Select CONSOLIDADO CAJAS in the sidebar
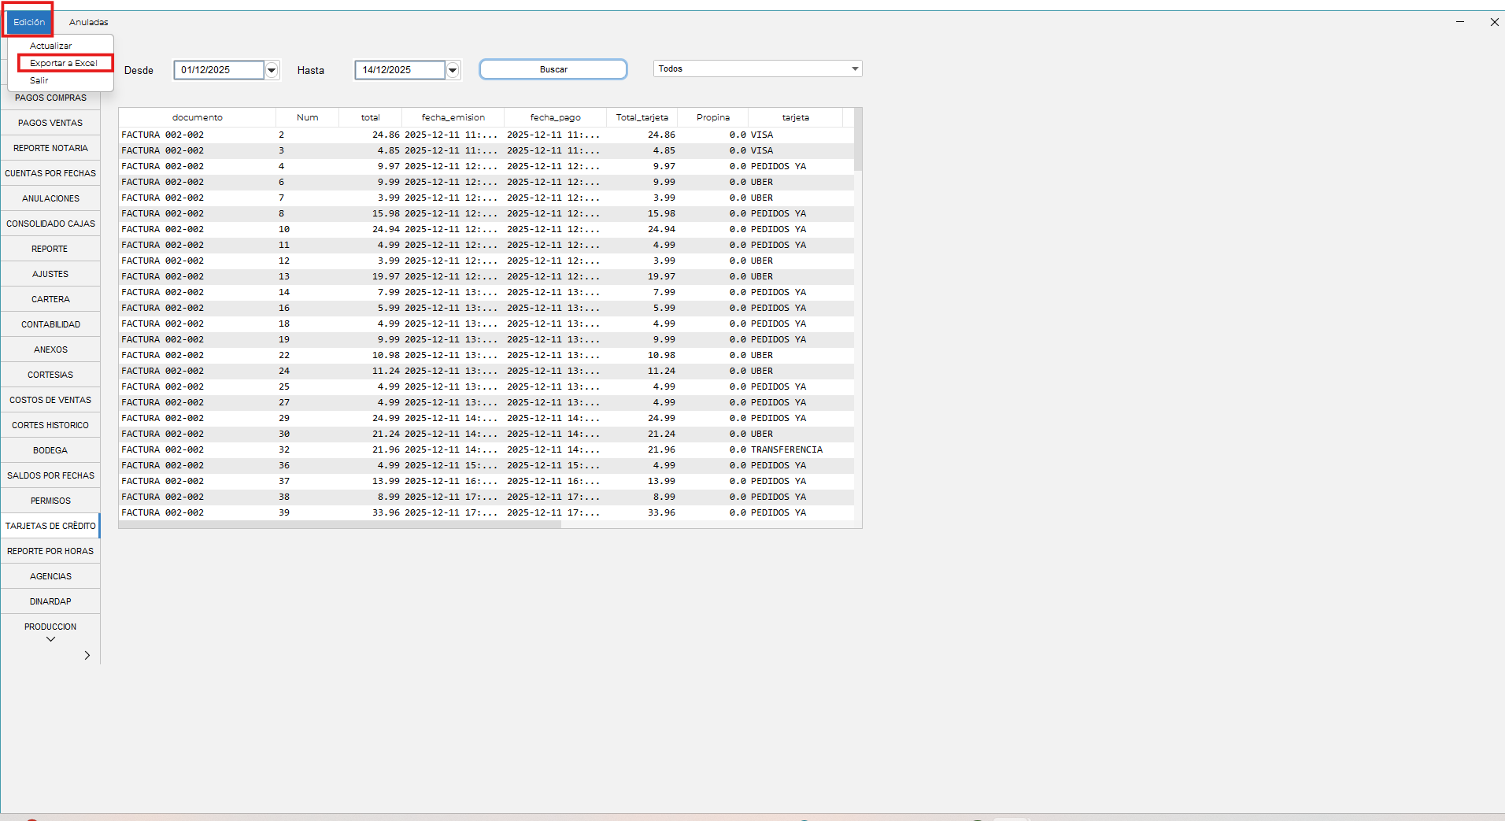Viewport: 1505px width, 821px height. click(x=50, y=224)
